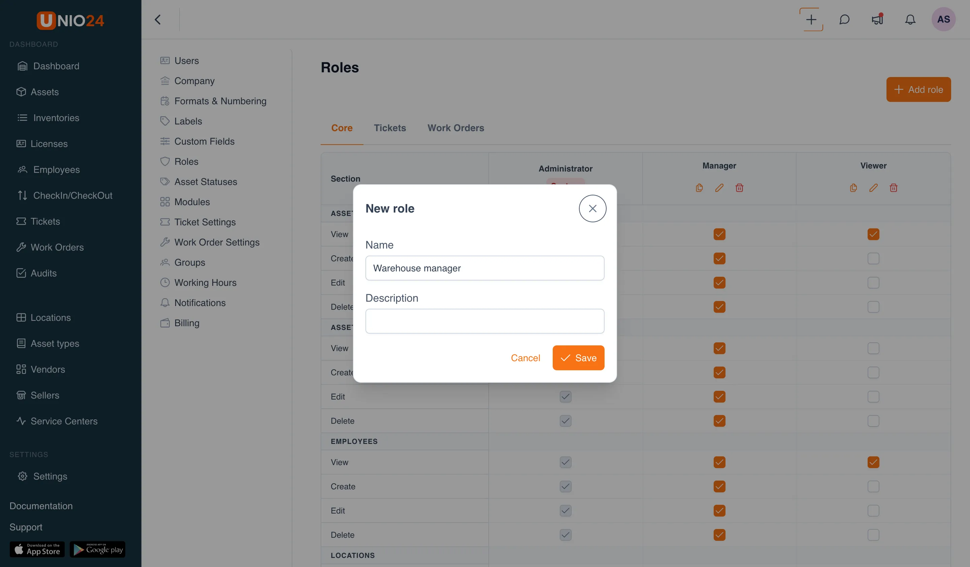Click the UNIO24 logo

click(70, 21)
